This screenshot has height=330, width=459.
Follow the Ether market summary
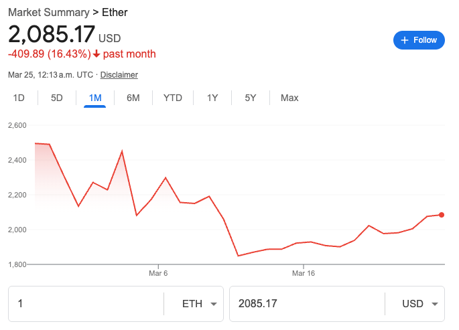(419, 40)
